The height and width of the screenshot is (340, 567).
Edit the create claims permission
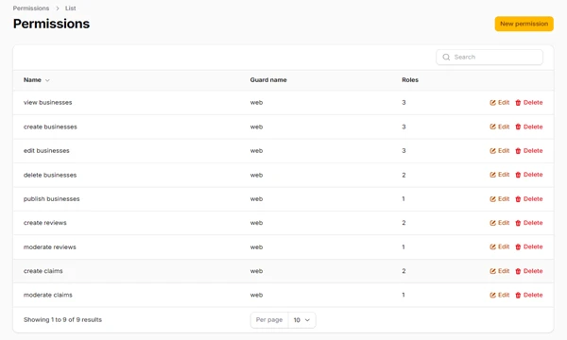tap(499, 271)
